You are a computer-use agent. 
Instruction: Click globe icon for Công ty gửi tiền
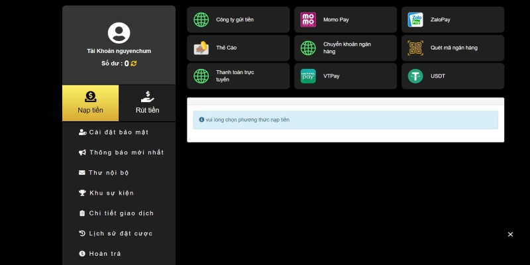[x=201, y=20]
